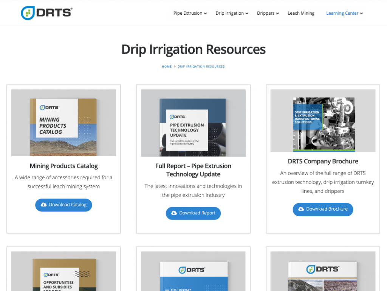Download the Mining Products Catalog
This screenshot has width=387, height=291.
point(63,205)
